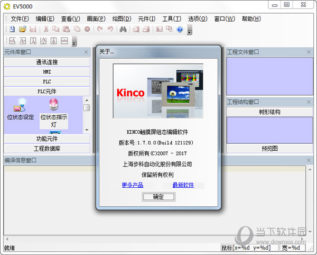The image size is (317, 255).
Task: Copy selection using the Copy icon
Action: (56, 29)
